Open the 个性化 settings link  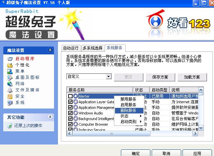click(23, 65)
